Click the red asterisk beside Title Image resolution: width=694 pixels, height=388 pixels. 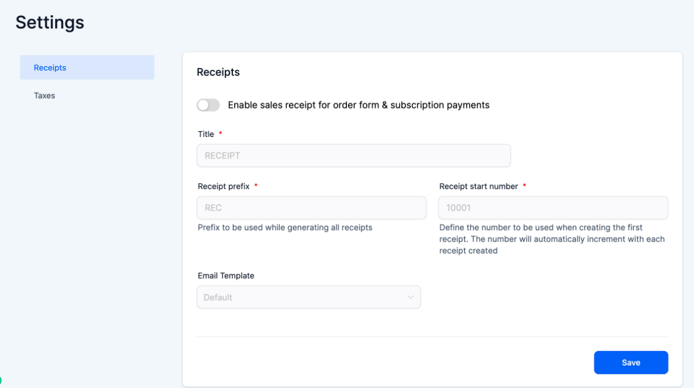[x=220, y=133]
